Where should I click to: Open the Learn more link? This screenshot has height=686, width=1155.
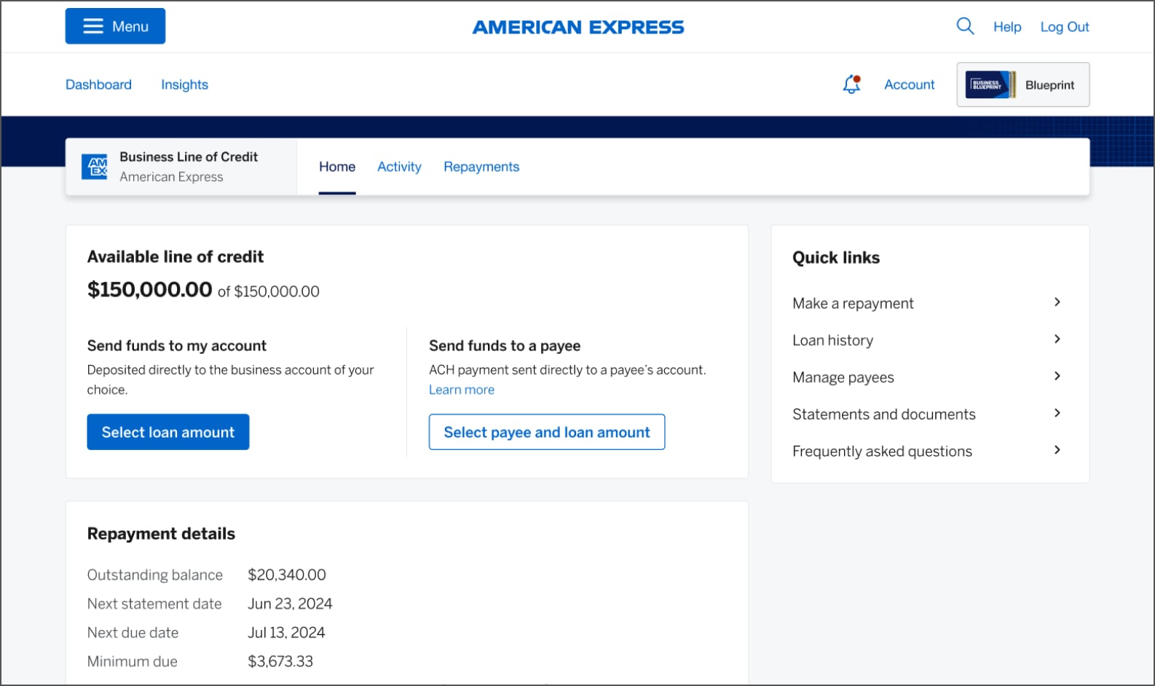coord(461,390)
